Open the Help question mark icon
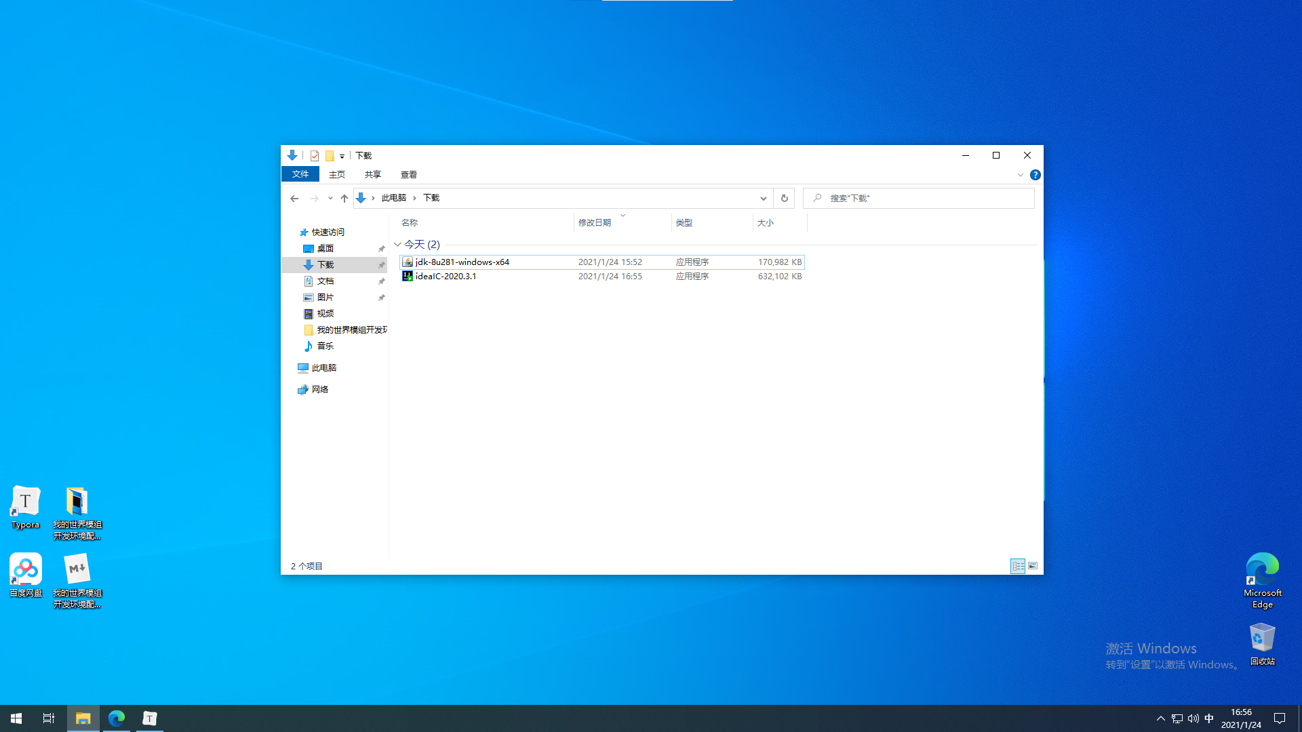 [x=1035, y=175]
